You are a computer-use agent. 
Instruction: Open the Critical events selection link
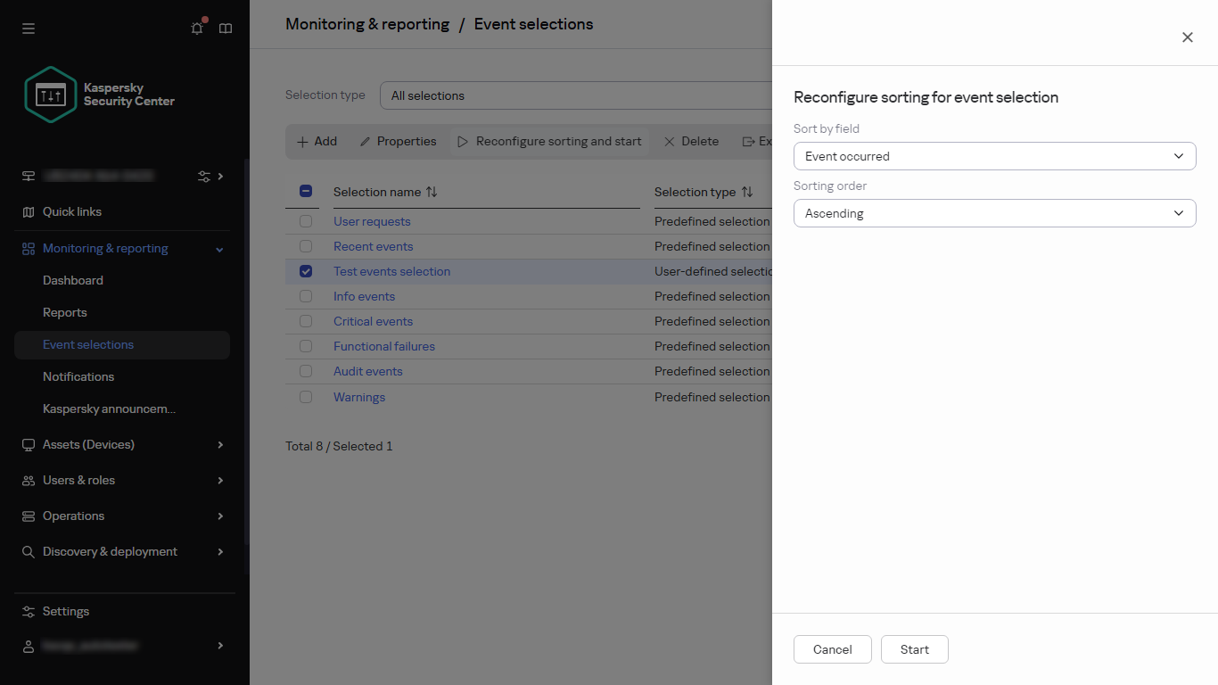(x=373, y=321)
